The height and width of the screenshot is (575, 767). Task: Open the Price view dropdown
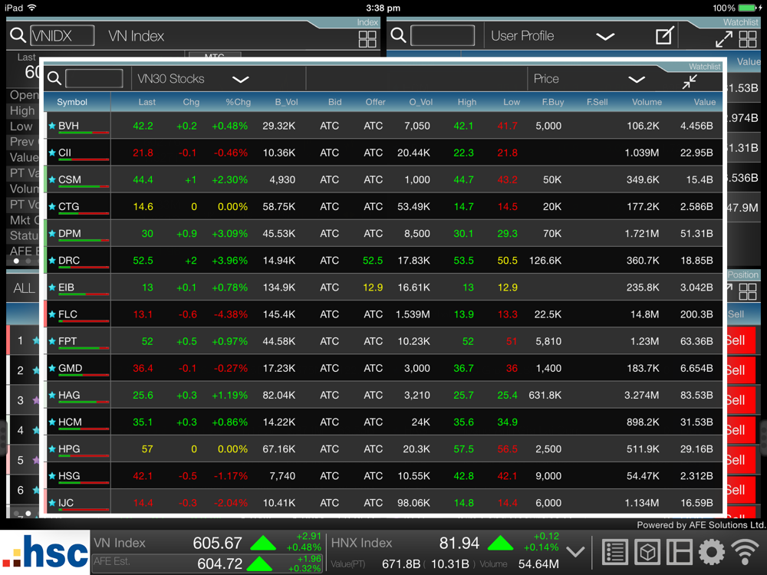[x=637, y=79]
